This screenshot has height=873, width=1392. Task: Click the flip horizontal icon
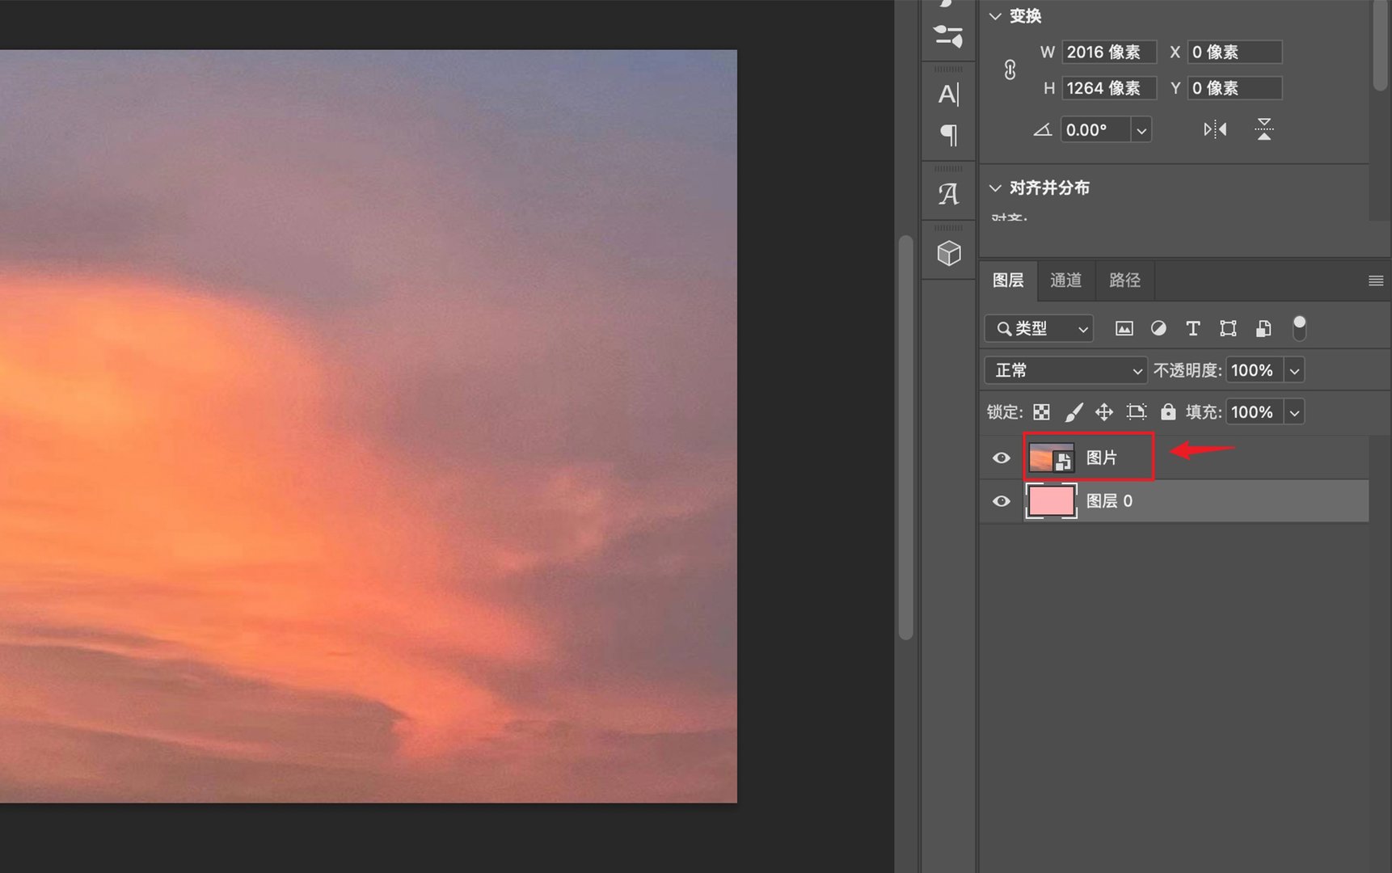tap(1215, 129)
